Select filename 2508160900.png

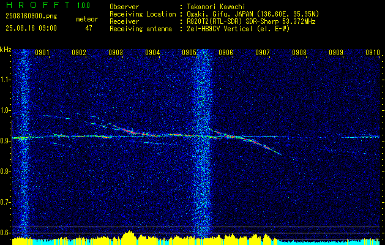(31, 17)
